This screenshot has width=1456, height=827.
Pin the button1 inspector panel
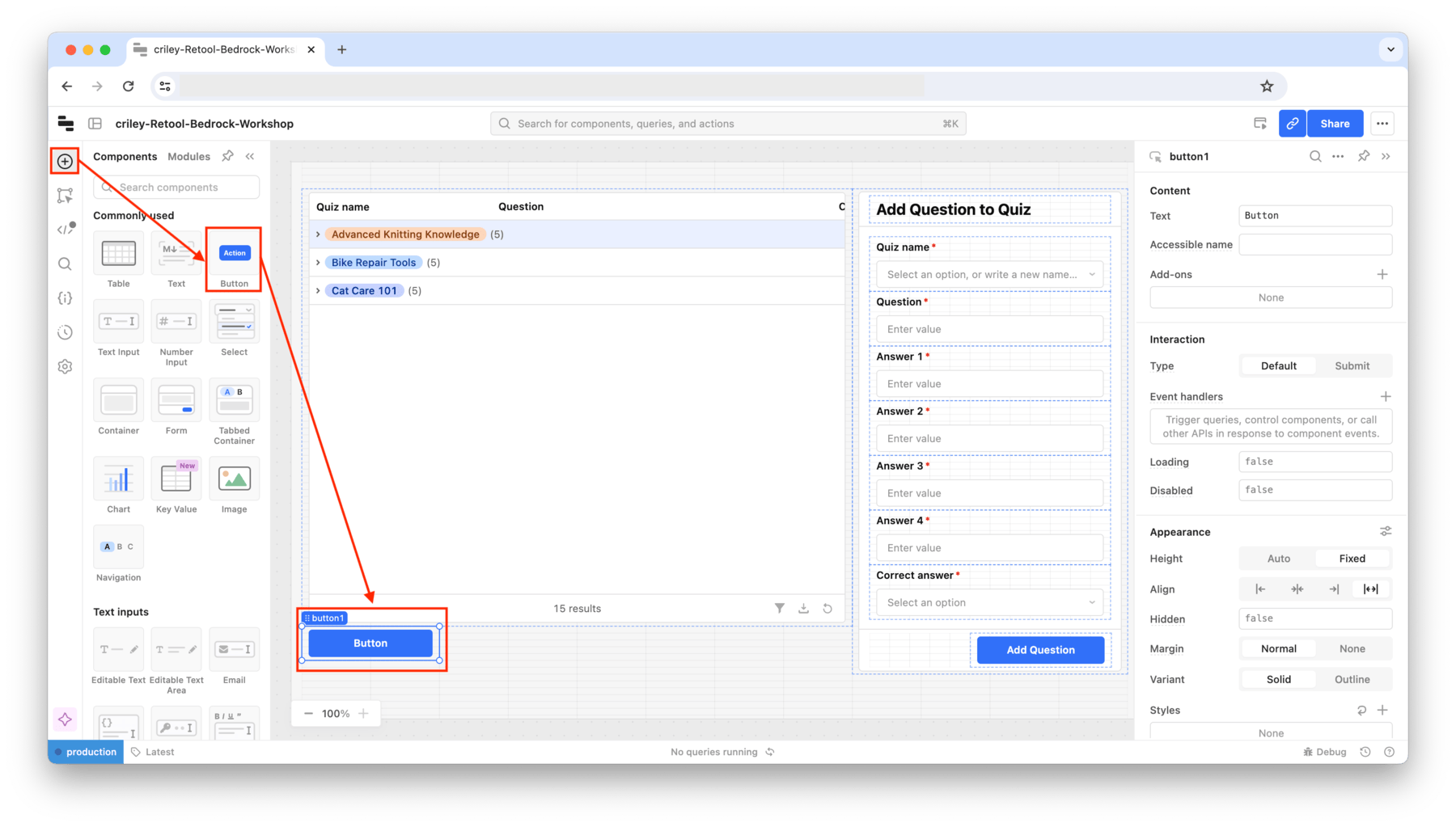coord(1364,156)
